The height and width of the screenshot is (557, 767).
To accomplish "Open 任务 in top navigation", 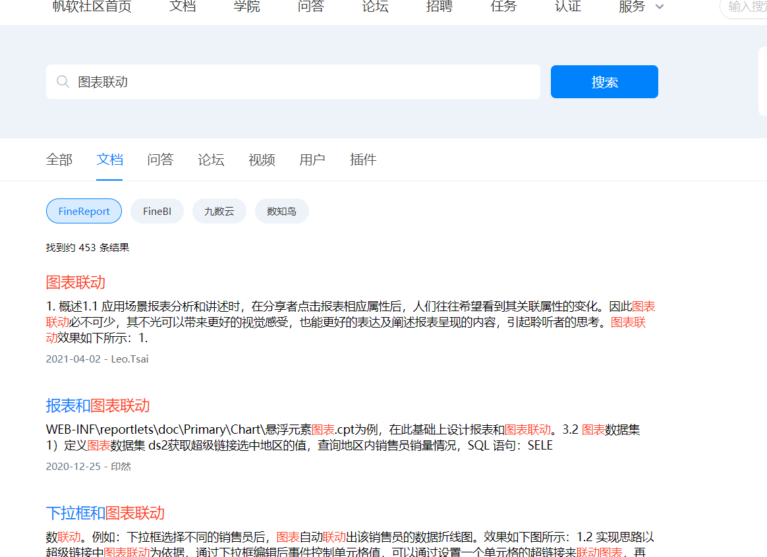I will click(x=503, y=7).
